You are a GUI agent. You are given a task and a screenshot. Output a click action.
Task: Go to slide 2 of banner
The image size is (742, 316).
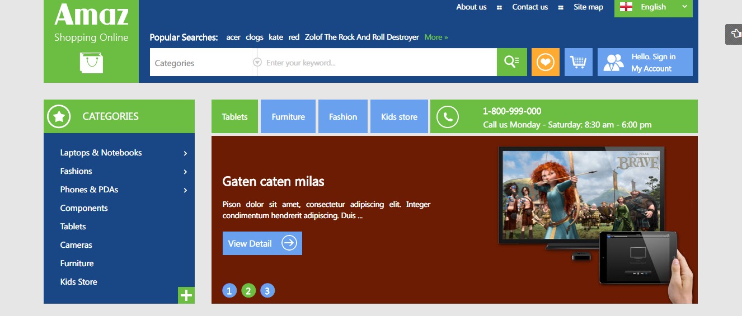click(x=248, y=291)
